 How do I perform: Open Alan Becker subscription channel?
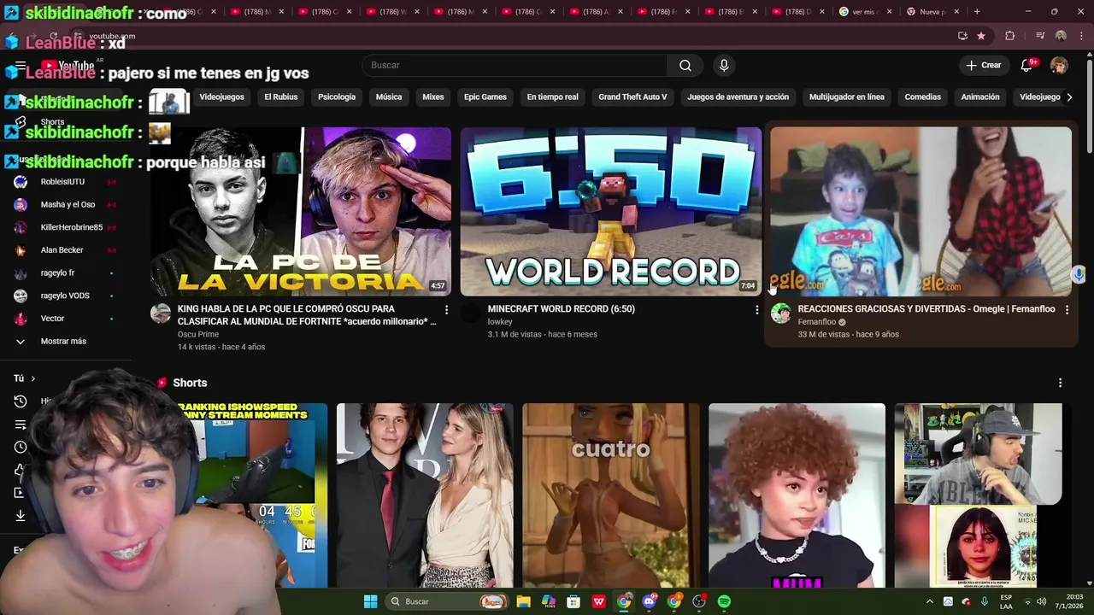tap(64, 250)
